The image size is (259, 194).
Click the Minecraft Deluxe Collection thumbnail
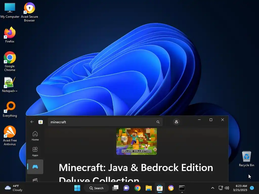(137, 141)
